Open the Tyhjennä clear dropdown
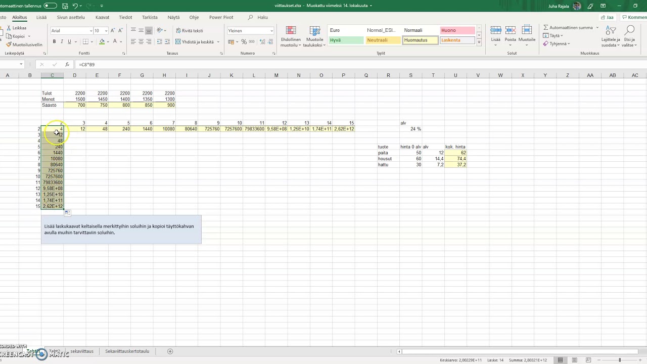Image resolution: width=647 pixels, height=364 pixels. pyautogui.click(x=557, y=44)
